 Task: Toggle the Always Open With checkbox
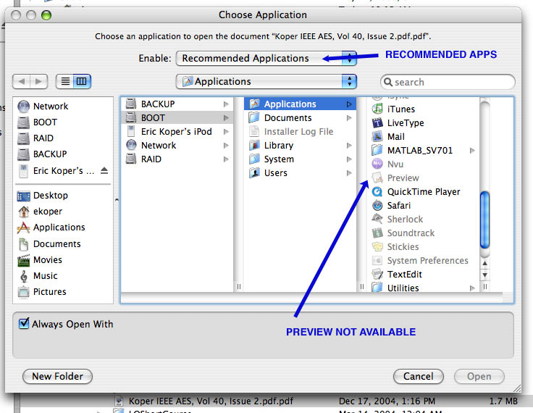click(24, 323)
